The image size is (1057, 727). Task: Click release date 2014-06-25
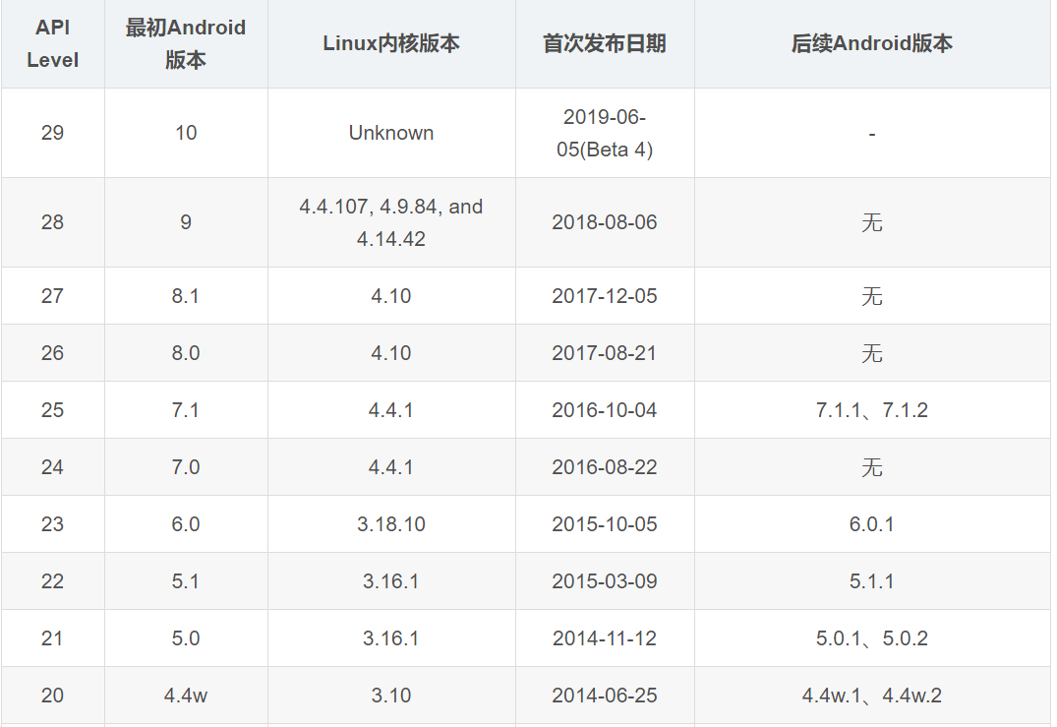click(605, 696)
